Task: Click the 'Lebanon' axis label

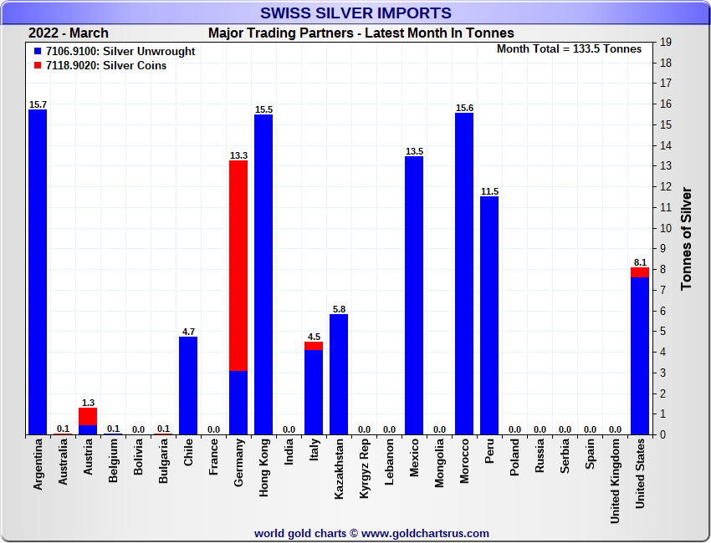Action: click(x=389, y=462)
